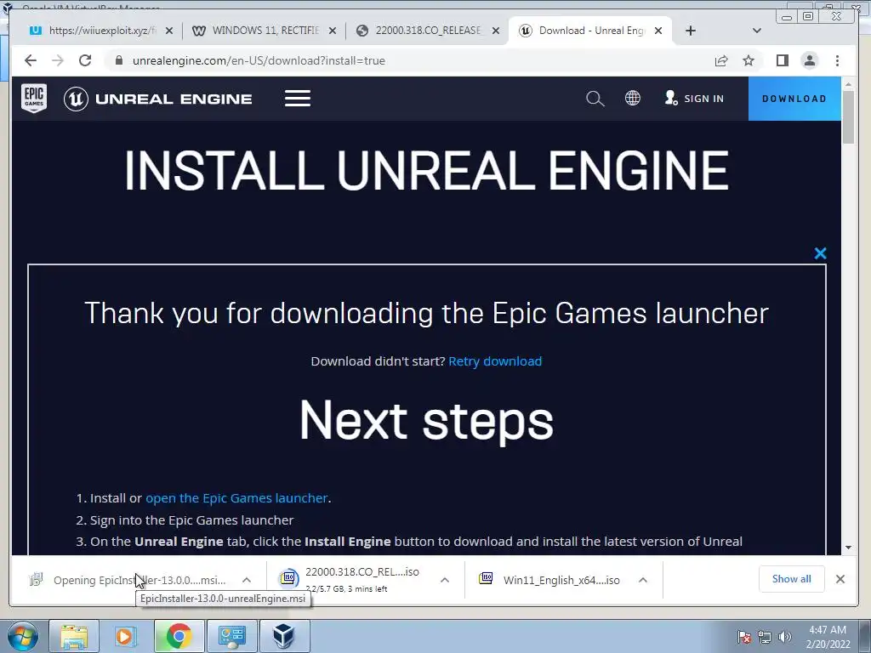Close the downloads bar
This screenshot has height=653, width=871.
coord(840,579)
